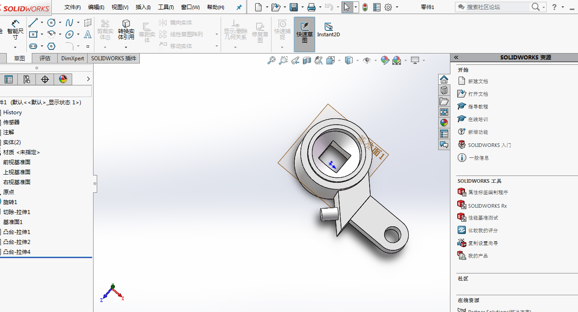
Task: Choose the Spline sketch tool
Action: pos(69,22)
